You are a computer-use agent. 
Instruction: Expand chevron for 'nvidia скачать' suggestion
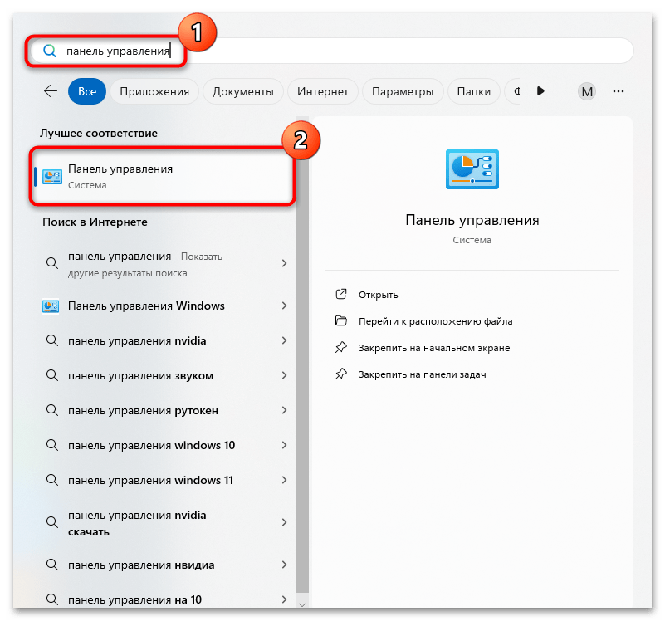click(284, 522)
